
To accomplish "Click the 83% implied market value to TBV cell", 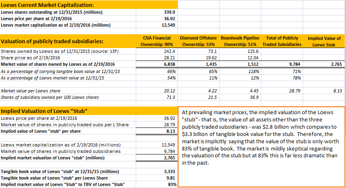I will (172, 184).
